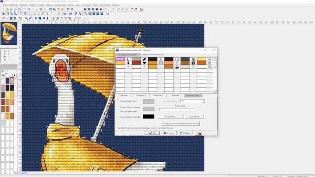This screenshot has width=315, height=177.
Task: Open dropdown arrow next to the Redo icon
Action: 73,14
